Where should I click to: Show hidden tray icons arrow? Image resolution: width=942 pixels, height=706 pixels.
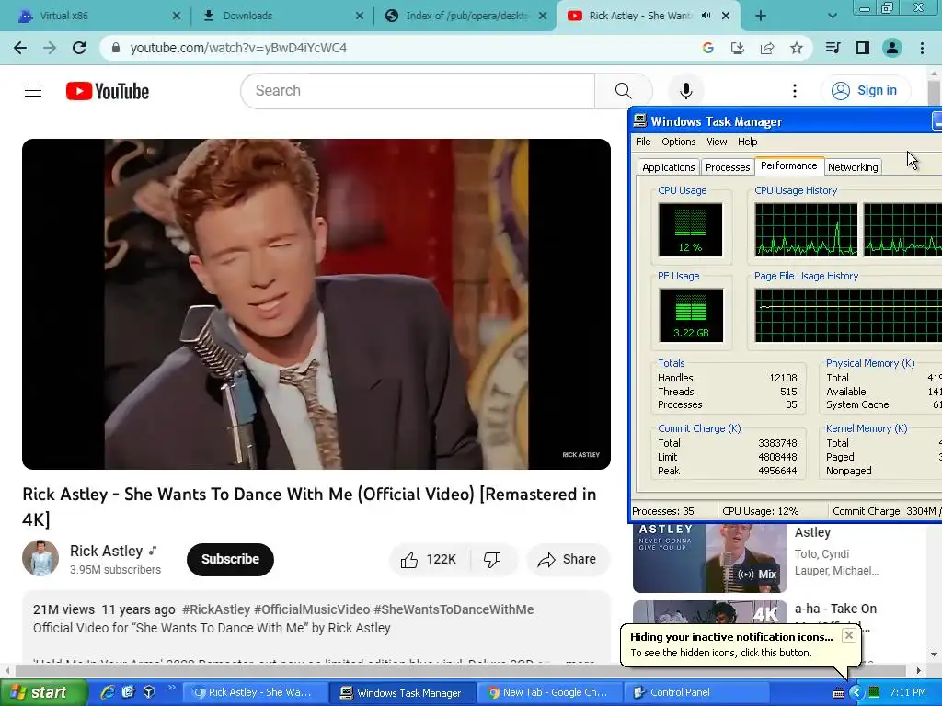click(856, 693)
